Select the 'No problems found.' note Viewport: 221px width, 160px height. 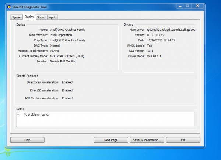36,114
